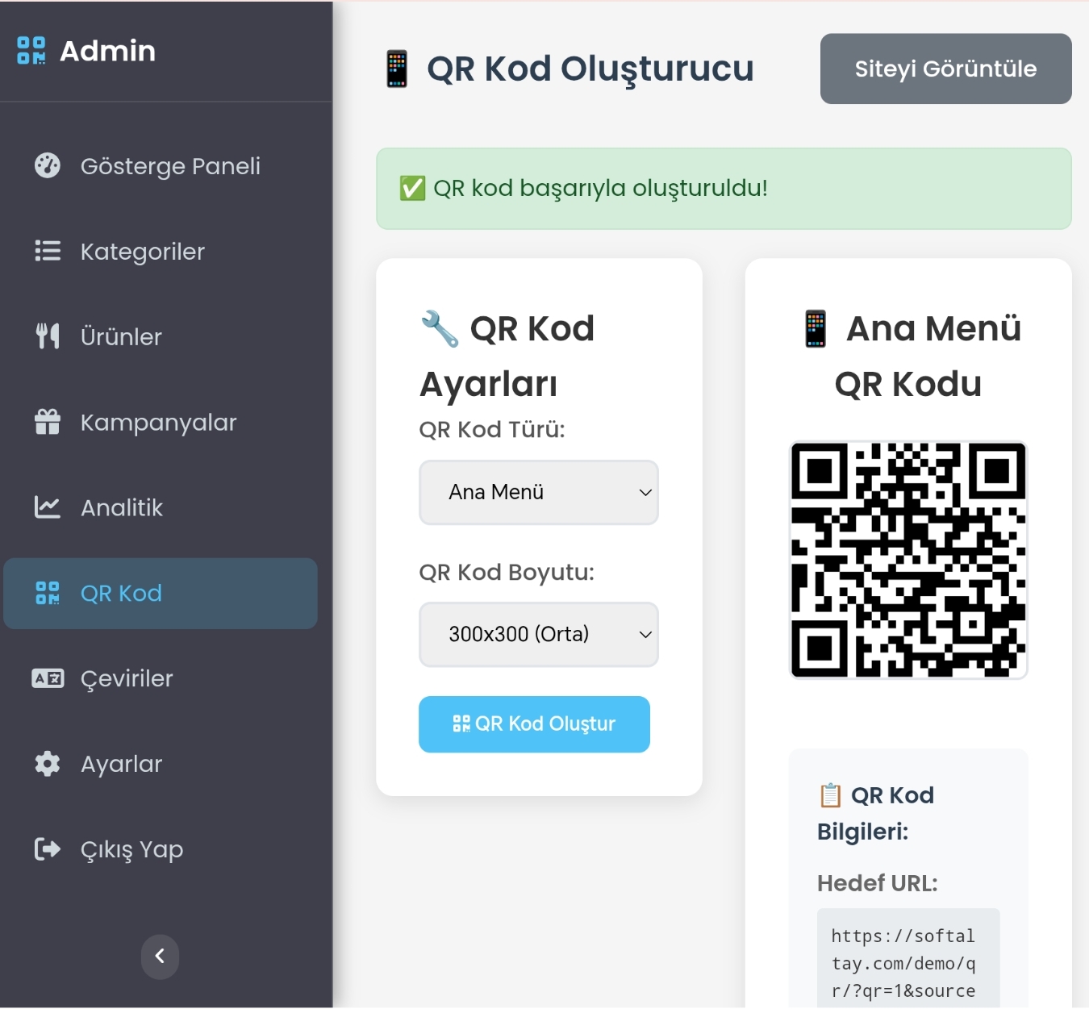
Task: Click the 'QR Kod Ayarları' card heading
Action: [x=507, y=356]
